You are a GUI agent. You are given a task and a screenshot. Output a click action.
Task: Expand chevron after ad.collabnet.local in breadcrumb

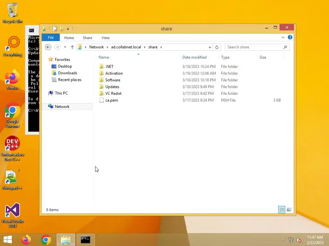pyautogui.click(x=145, y=47)
